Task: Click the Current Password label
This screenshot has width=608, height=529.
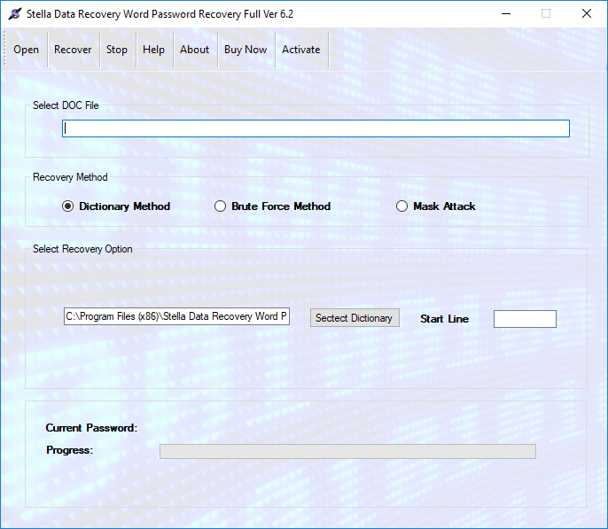Action: pyautogui.click(x=91, y=428)
